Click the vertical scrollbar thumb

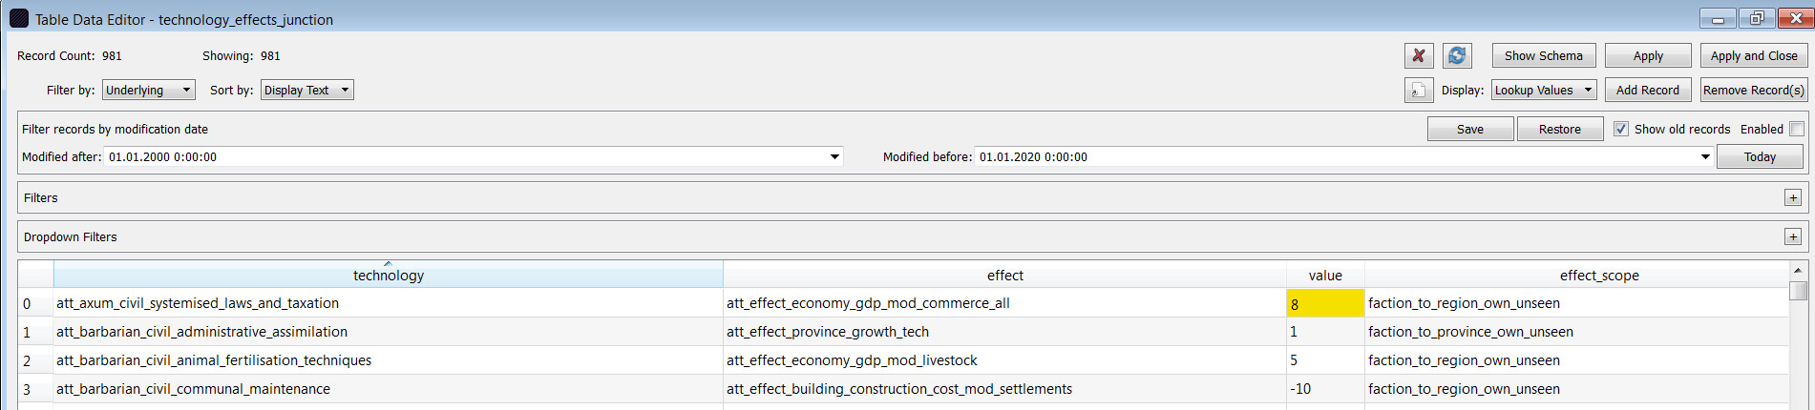(1798, 291)
